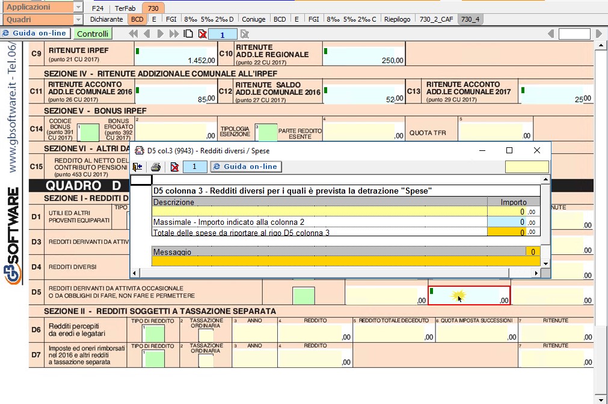This screenshot has height=404, width=608.
Task: Click D6 Anno field
Action: tap(255, 333)
